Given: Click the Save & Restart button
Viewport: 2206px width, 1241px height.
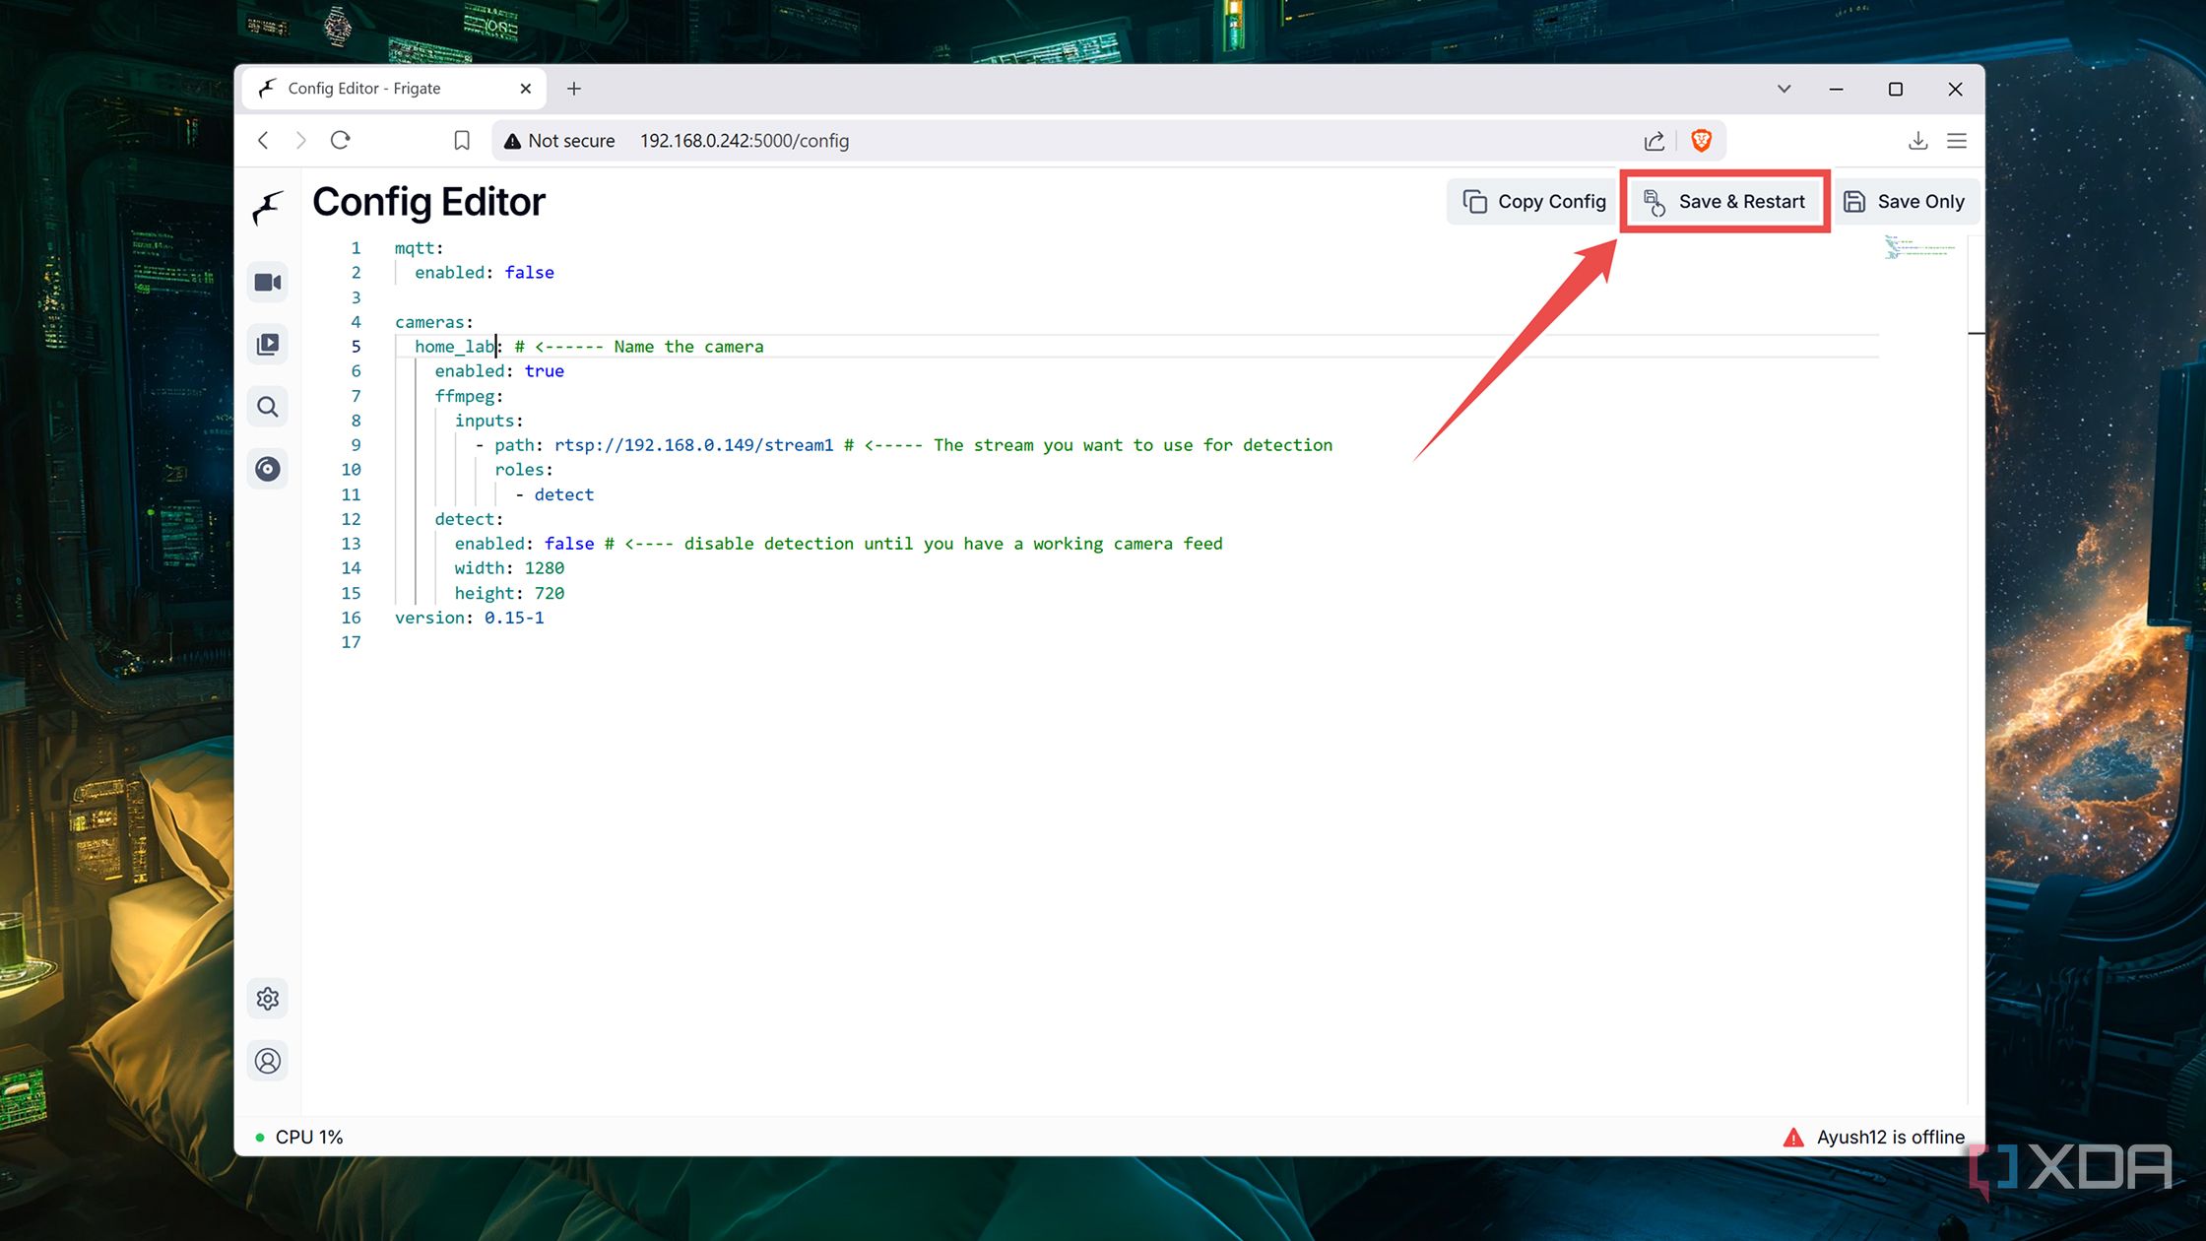Looking at the screenshot, I should pos(1724,202).
